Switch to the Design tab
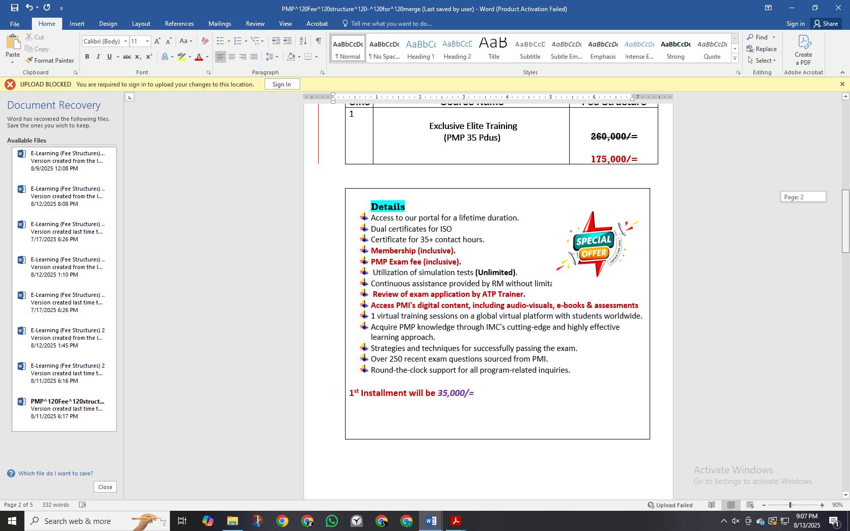This screenshot has height=531, width=850. point(108,24)
